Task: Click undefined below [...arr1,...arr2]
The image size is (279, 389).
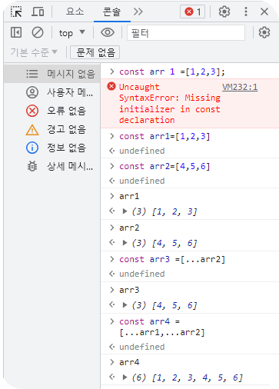Action: 142,347
